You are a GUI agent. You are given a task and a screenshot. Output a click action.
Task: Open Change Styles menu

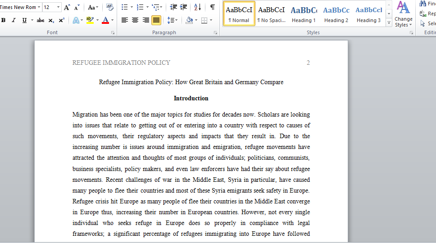[x=403, y=14]
